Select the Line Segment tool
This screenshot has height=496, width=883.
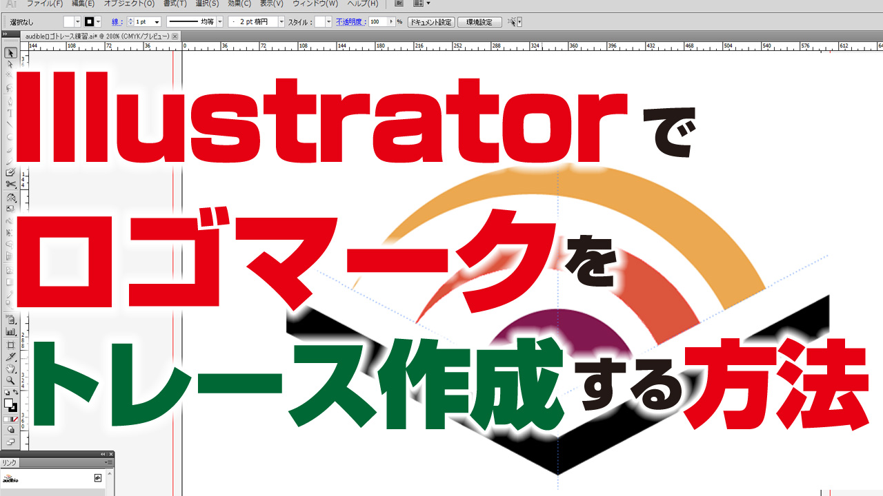pos(10,125)
